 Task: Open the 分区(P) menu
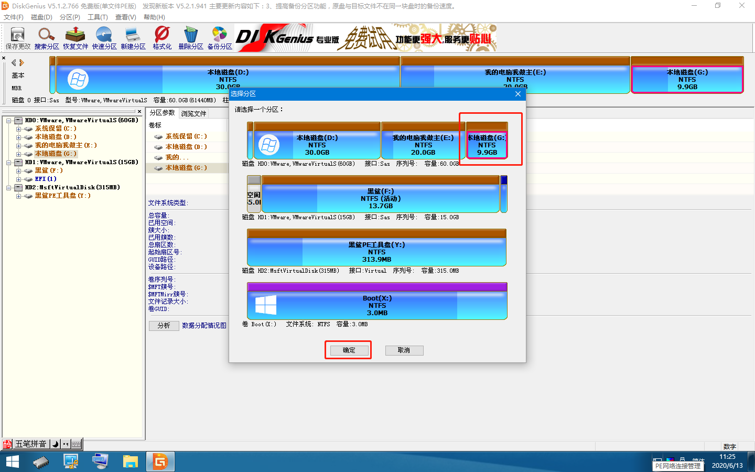pyautogui.click(x=70, y=17)
